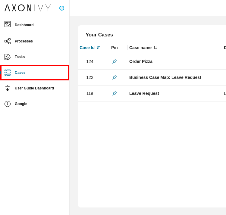This screenshot has height=215, width=226.
Task: Open the Processes menu item
Action: pyautogui.click(x=24, y=41)
